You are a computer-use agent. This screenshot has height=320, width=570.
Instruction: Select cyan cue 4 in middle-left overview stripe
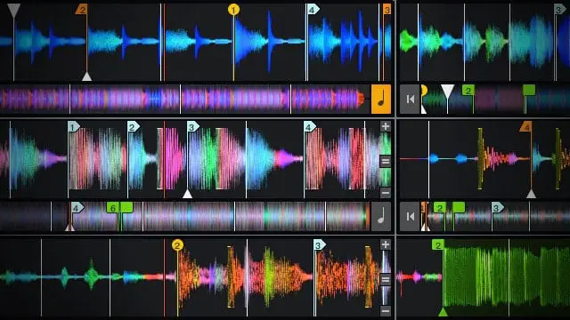[77, 208]
